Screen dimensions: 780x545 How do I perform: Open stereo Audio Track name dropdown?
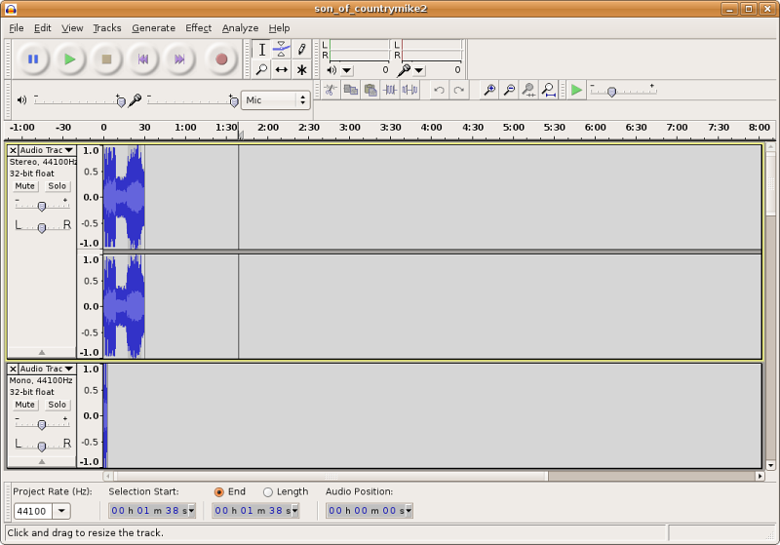47,150
